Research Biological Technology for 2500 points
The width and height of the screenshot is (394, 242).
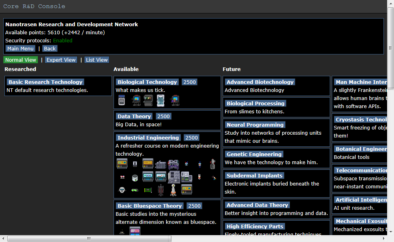pos(190,82)
